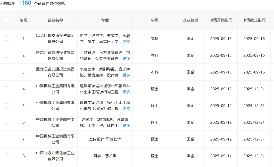Click 硕士 education cell in row 8
Screen dimensions: 274x167
pos(155,156)
